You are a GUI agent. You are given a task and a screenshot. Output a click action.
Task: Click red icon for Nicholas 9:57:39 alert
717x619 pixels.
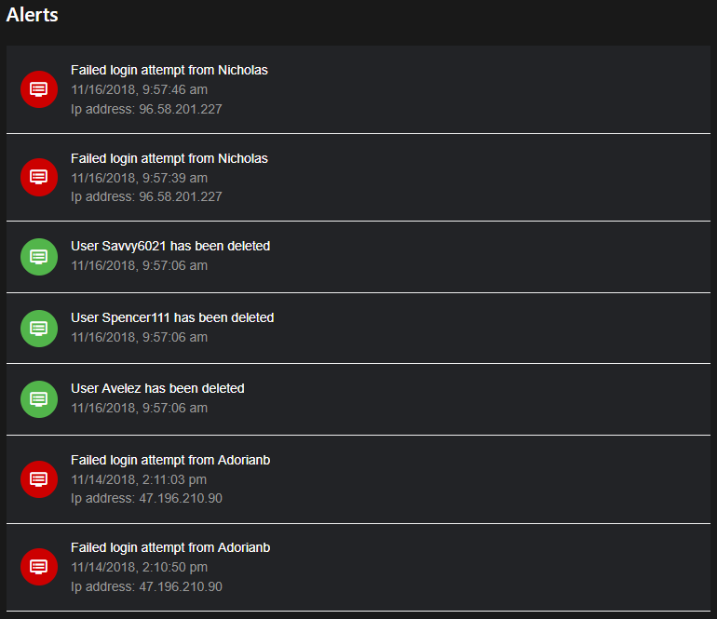[x=38, y=177]
